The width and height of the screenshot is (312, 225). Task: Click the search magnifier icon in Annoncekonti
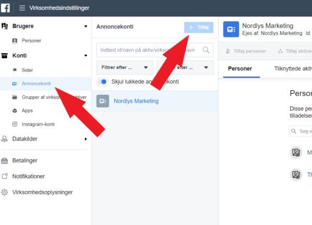point(206,50)
